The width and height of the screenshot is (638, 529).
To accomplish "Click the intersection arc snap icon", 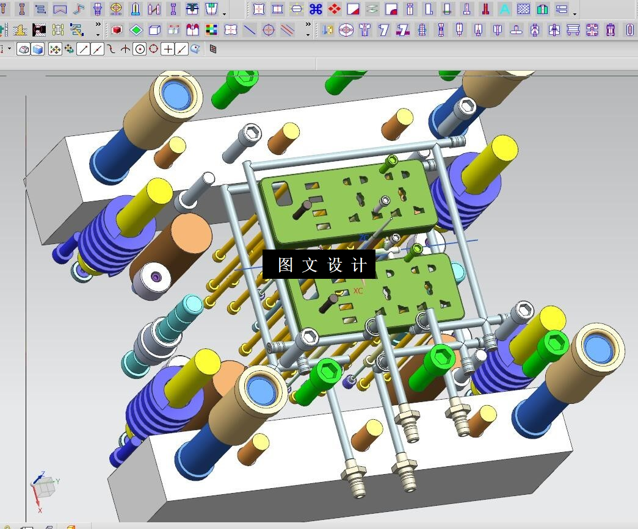I will click(x=125, y=49).
